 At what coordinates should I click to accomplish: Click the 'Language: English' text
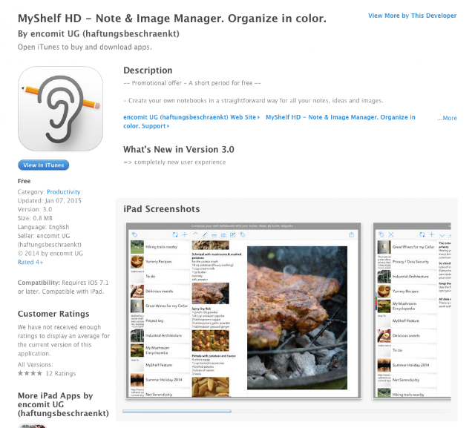coord(43,227)
